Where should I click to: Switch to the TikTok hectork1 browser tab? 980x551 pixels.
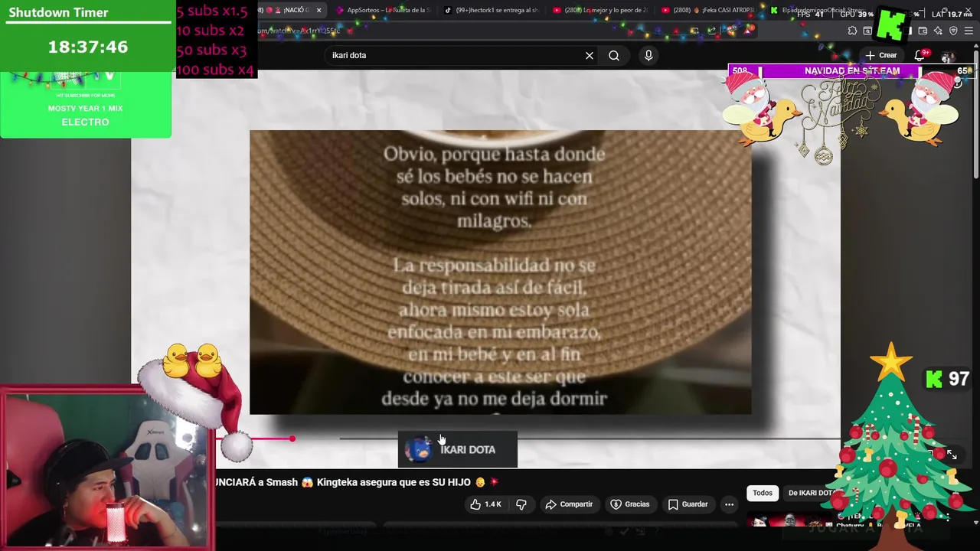(x=490, y=10)
